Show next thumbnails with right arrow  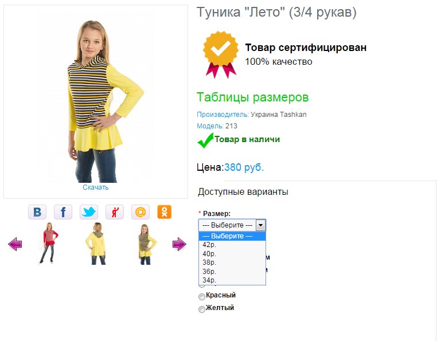179,244
